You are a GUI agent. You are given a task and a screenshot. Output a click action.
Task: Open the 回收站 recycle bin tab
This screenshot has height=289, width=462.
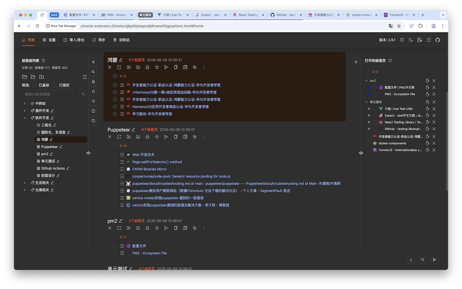(x=121, y=40)
